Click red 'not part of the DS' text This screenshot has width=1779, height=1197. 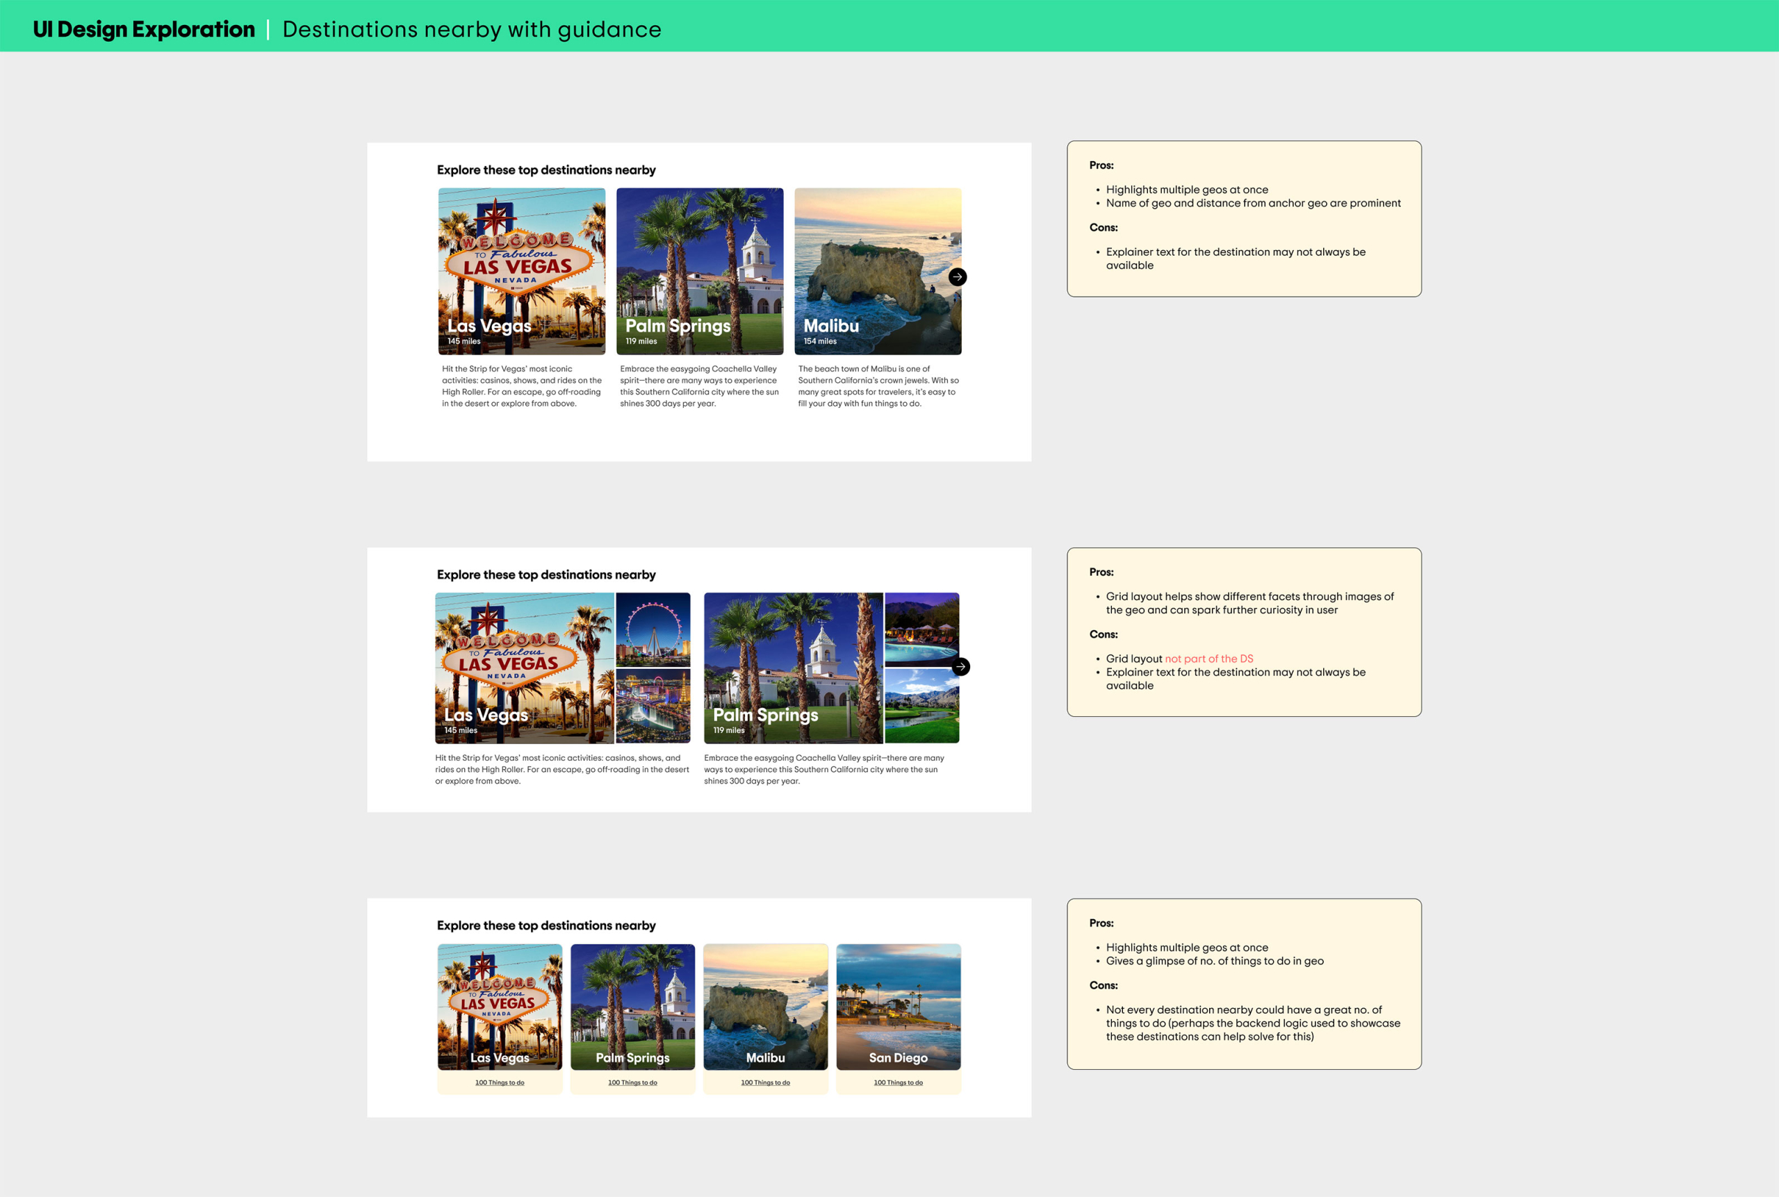1208,659
